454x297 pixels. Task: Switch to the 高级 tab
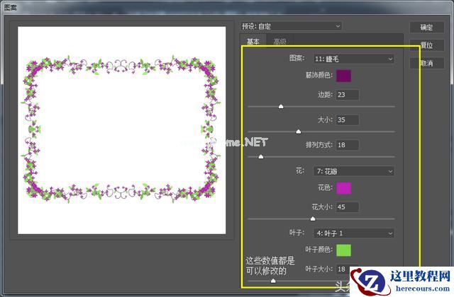[279, 42]
